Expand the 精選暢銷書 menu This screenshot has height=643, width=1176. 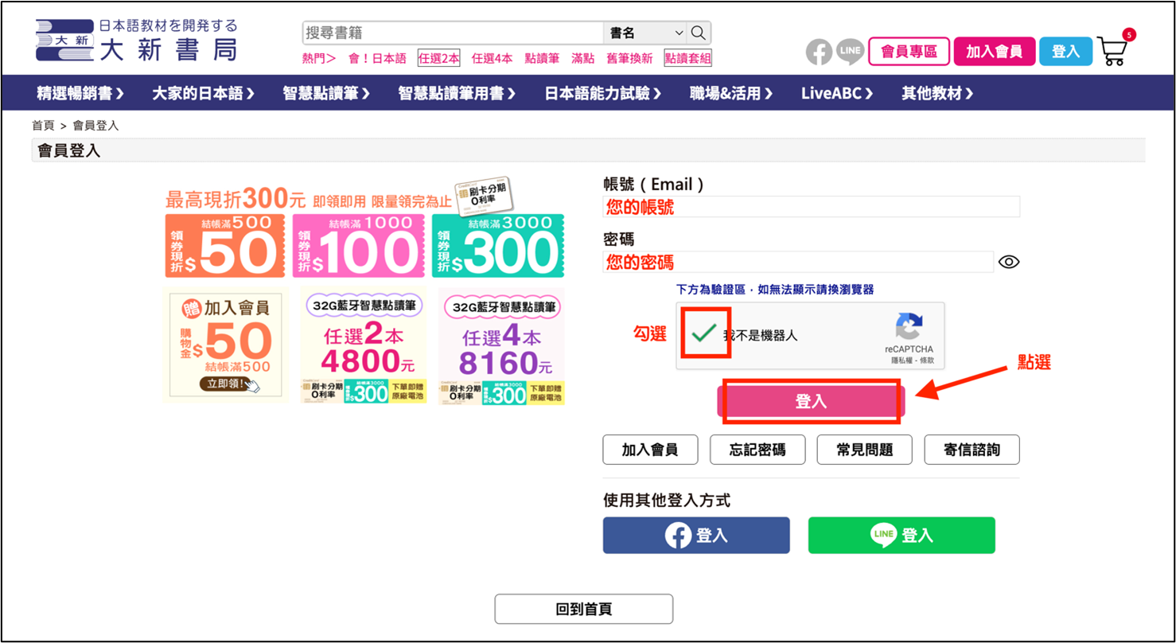tap(80, 93)
